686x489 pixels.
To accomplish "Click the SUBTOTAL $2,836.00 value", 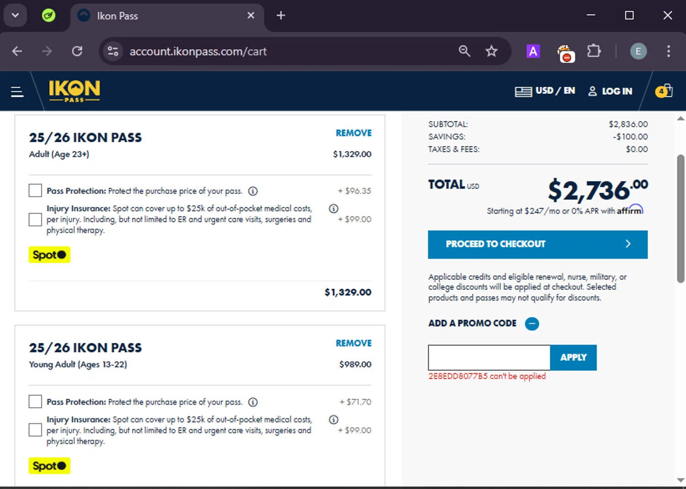I will [628, 124].
